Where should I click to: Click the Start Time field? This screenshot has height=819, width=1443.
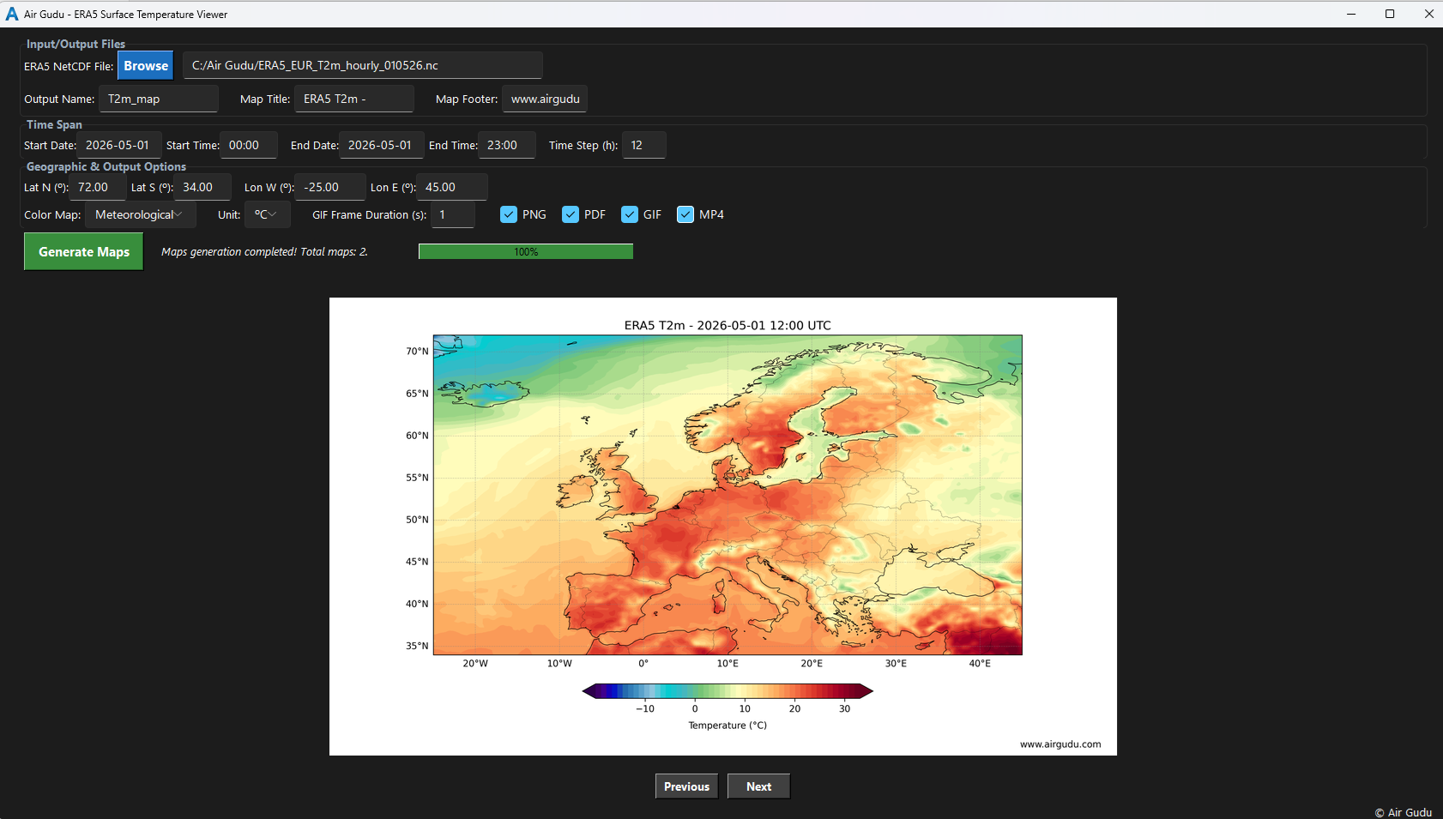tap(249, 145)
